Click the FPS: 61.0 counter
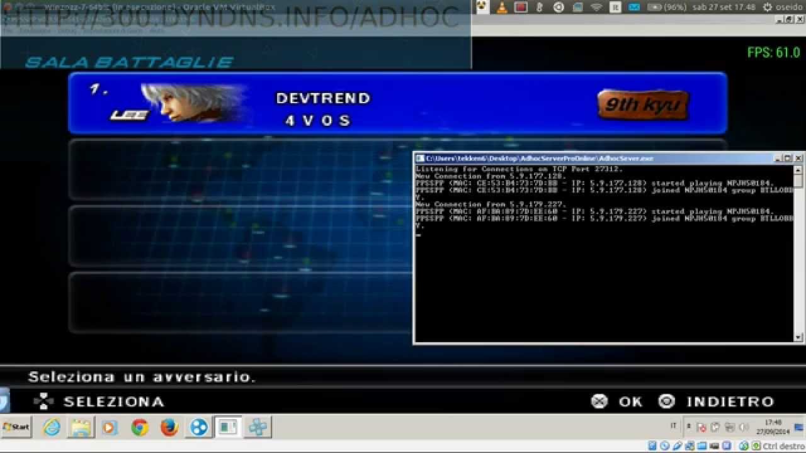Screen dimensions: 806x453 (x=773, y=53)
